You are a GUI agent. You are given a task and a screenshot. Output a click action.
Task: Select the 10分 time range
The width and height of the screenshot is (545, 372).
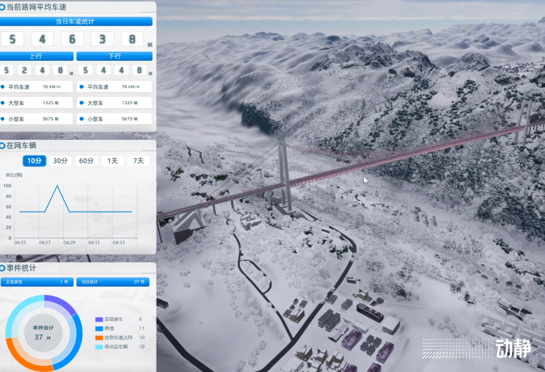coord(34,161)
